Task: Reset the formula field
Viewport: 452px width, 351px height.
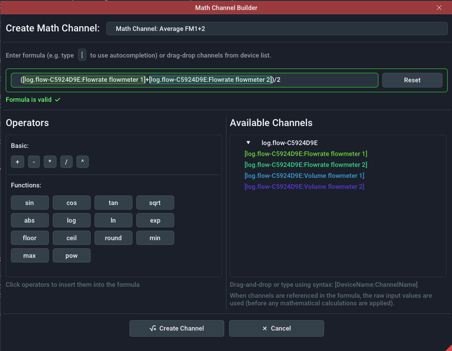Action: (x=412, y=80)
